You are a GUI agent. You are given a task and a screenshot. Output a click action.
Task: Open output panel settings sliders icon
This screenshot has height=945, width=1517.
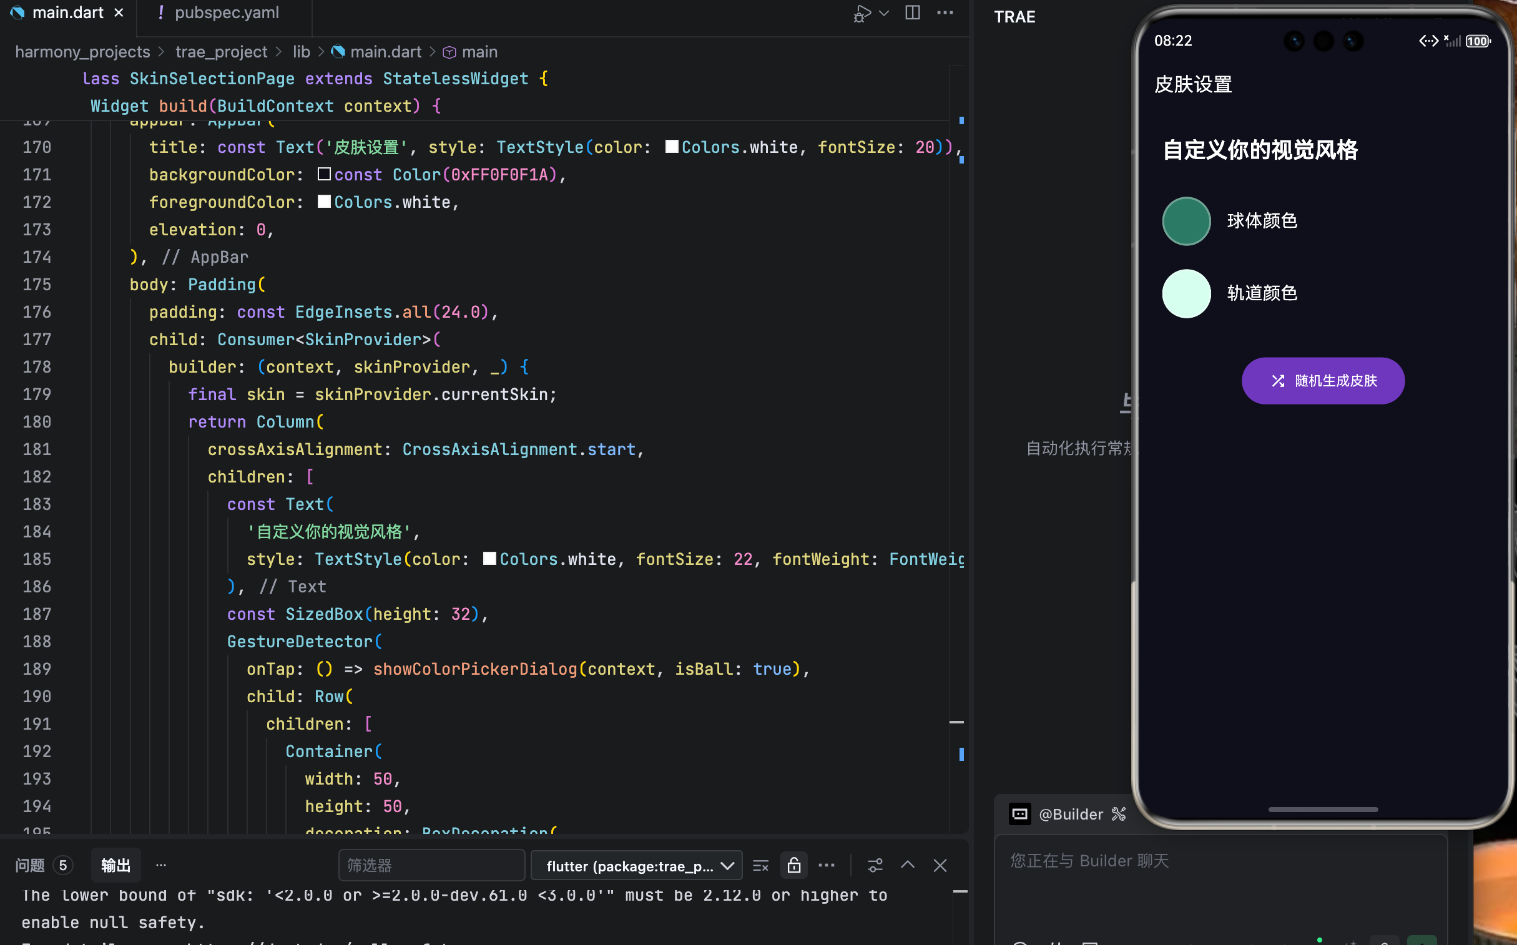(875, 866)
